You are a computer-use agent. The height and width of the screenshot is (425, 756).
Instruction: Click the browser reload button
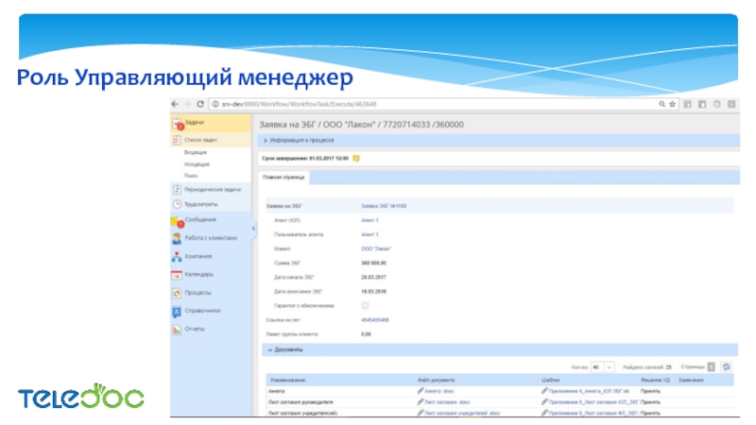[200, 104]
